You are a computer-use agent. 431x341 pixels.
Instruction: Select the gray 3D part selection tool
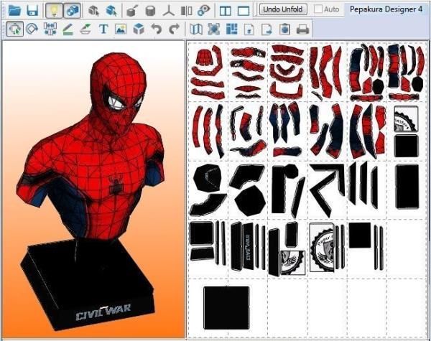93,11
